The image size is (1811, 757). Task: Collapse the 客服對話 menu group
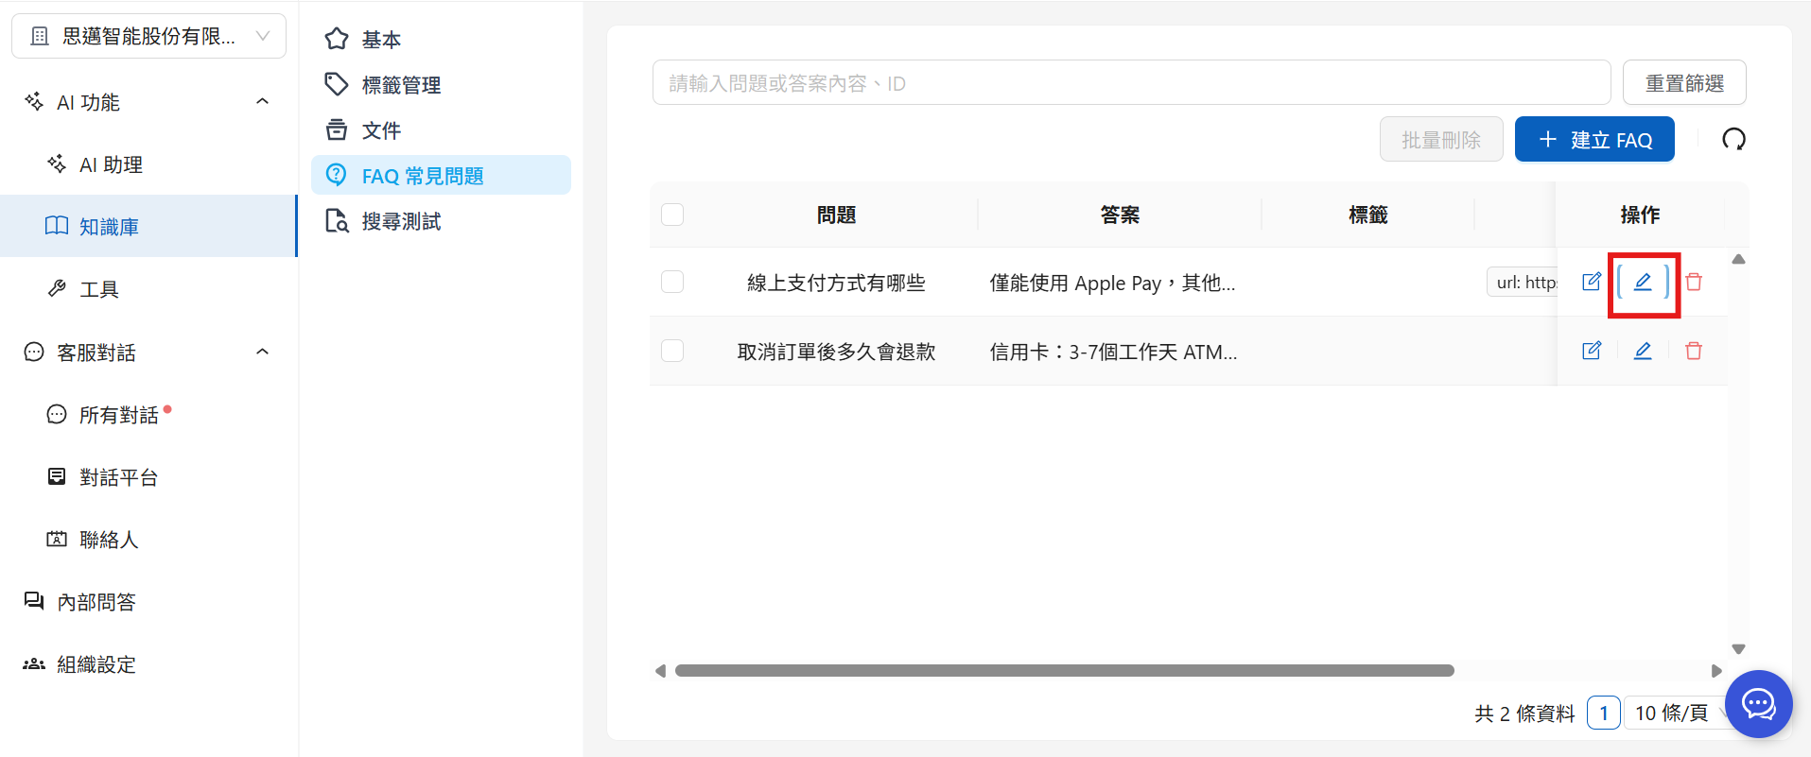tap(263, 353)
